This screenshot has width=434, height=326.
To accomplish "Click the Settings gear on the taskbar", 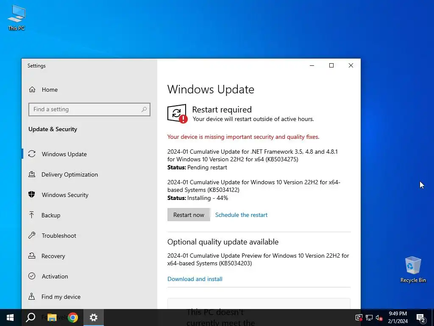I will point(94,318).
